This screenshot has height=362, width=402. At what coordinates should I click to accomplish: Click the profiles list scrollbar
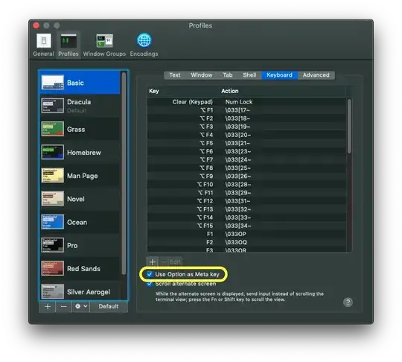coord(124,173)
